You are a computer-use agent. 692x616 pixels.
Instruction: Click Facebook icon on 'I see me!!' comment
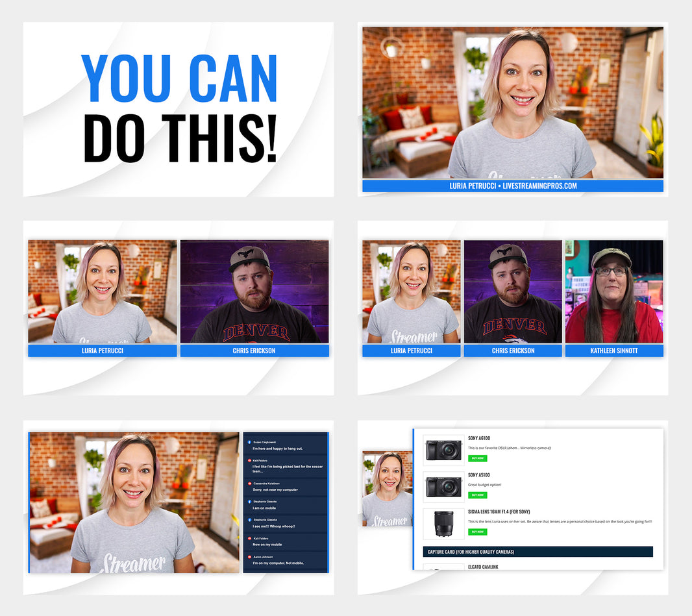(249, 520)
